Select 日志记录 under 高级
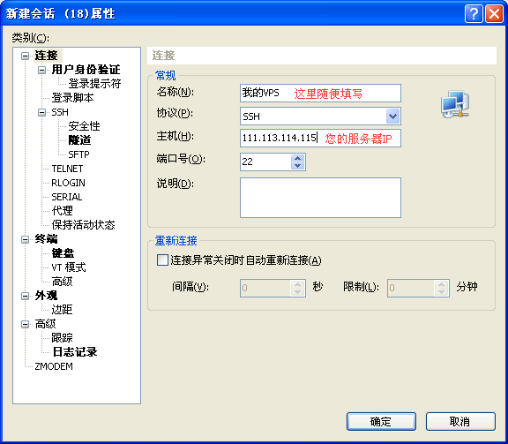508x444 pixels. click(x=75, y=352)
